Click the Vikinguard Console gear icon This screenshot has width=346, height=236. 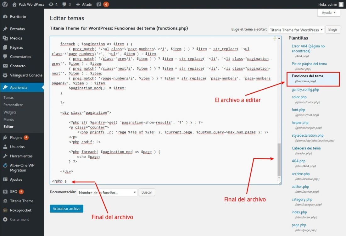point(5,75)
